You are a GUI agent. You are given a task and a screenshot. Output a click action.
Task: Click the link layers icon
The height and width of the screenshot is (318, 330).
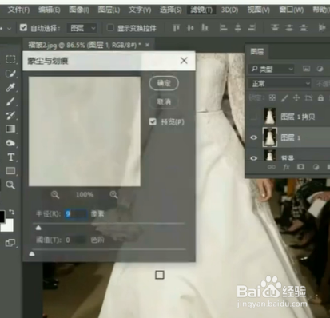coord(272,167)
